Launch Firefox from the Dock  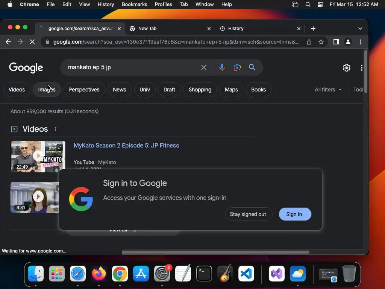(x=99, y=274)
